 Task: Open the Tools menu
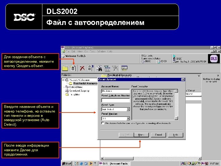click(x=92, y=52)
